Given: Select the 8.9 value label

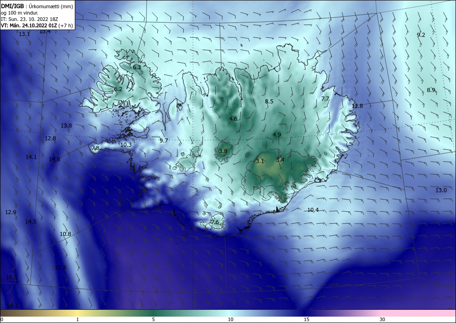Looking at the screenshot, I should (431, 90).
